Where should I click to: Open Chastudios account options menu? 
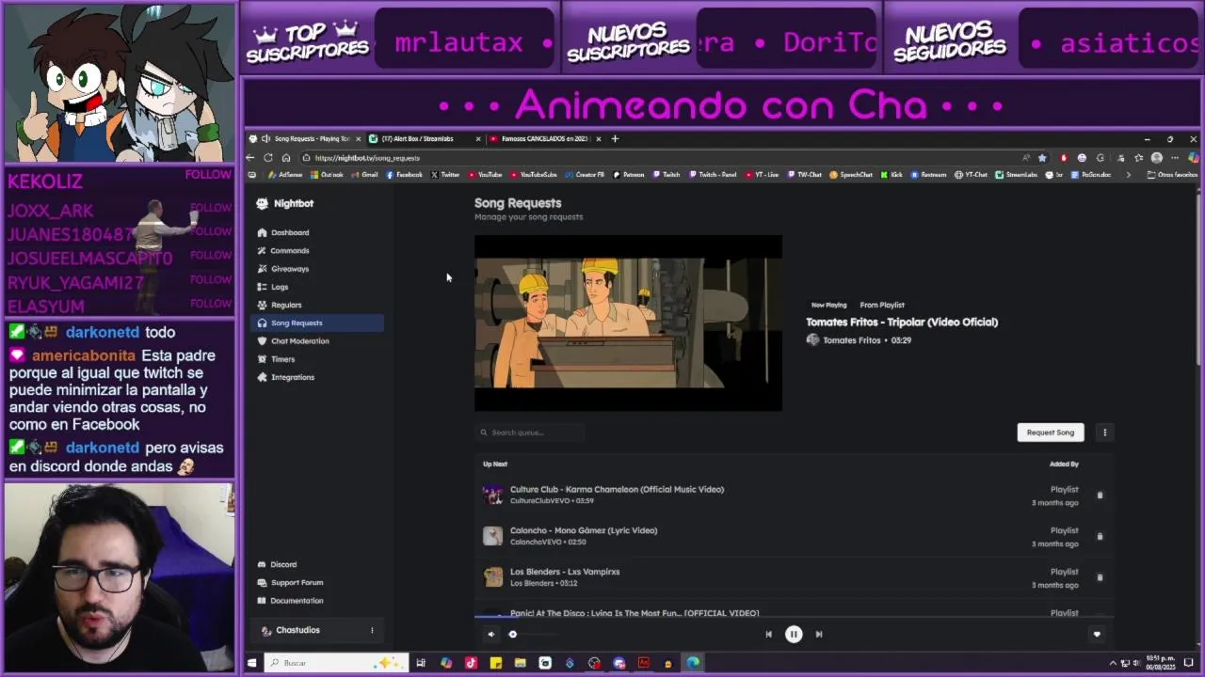[x=372, y=630]
